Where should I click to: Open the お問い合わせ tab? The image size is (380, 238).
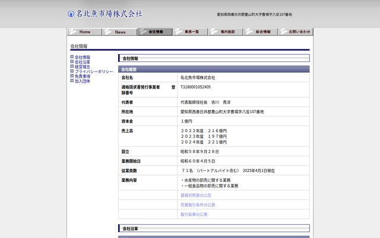coord(297,32)
